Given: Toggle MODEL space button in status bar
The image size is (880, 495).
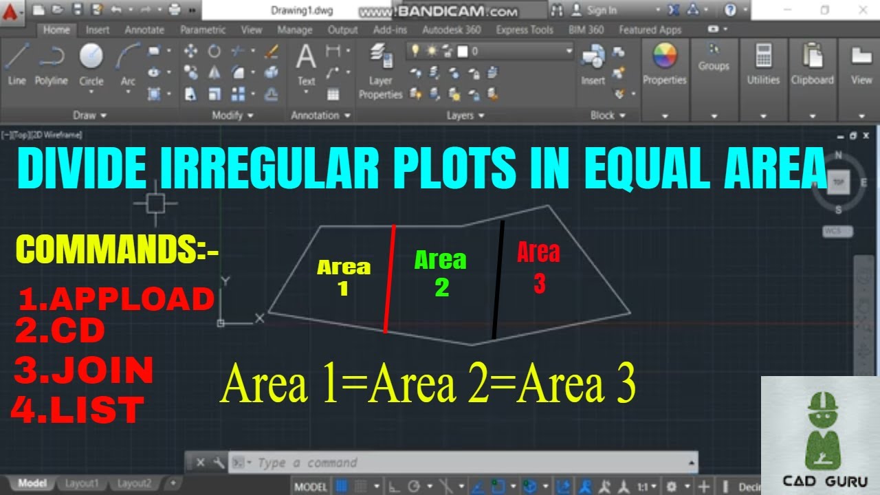Looking at the screenshot, I should tap(311, 487).
